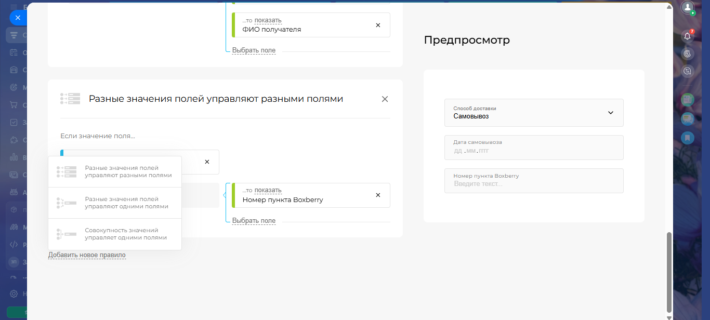The width and height of the screenshot is (710, 320).
Task: Click 'Выбрать поле' under Номер пункта Boxberry
Action: [x=254, y=221]
